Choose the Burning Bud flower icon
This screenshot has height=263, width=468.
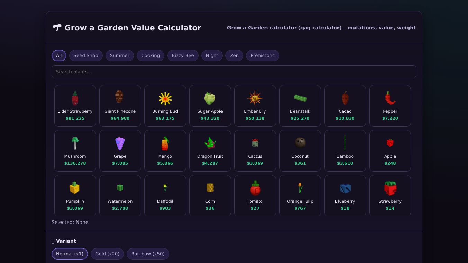coord(165,99)
